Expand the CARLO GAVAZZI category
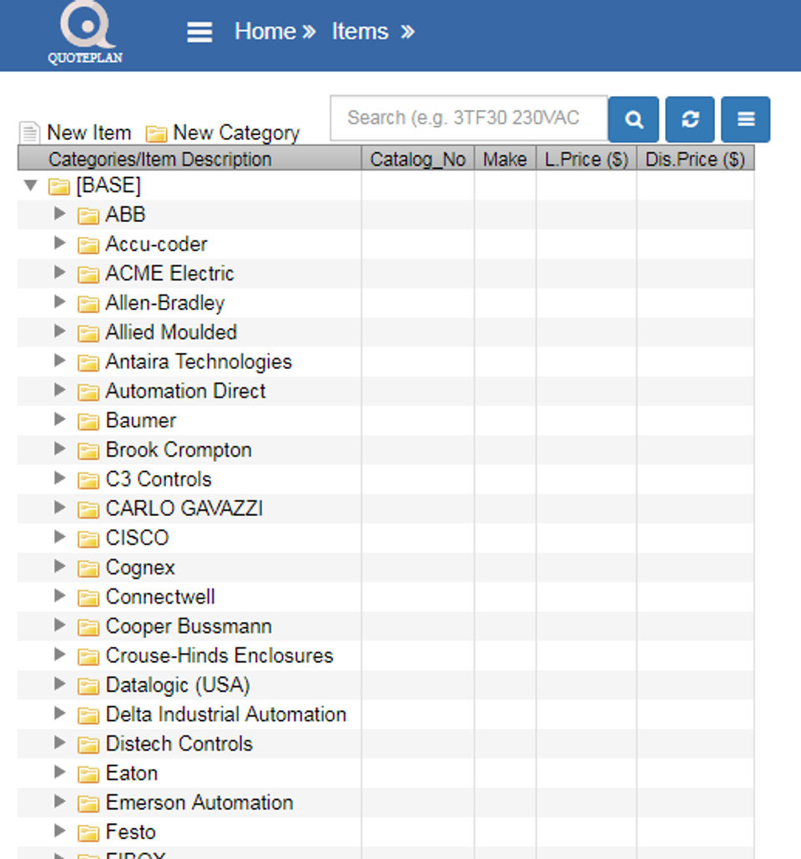The width and height of the screenshot is (801, 859). (x=60, y=508)
